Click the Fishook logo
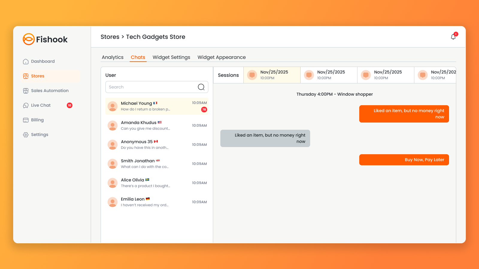This screenshot has width=479, height=269. (45, 39)
